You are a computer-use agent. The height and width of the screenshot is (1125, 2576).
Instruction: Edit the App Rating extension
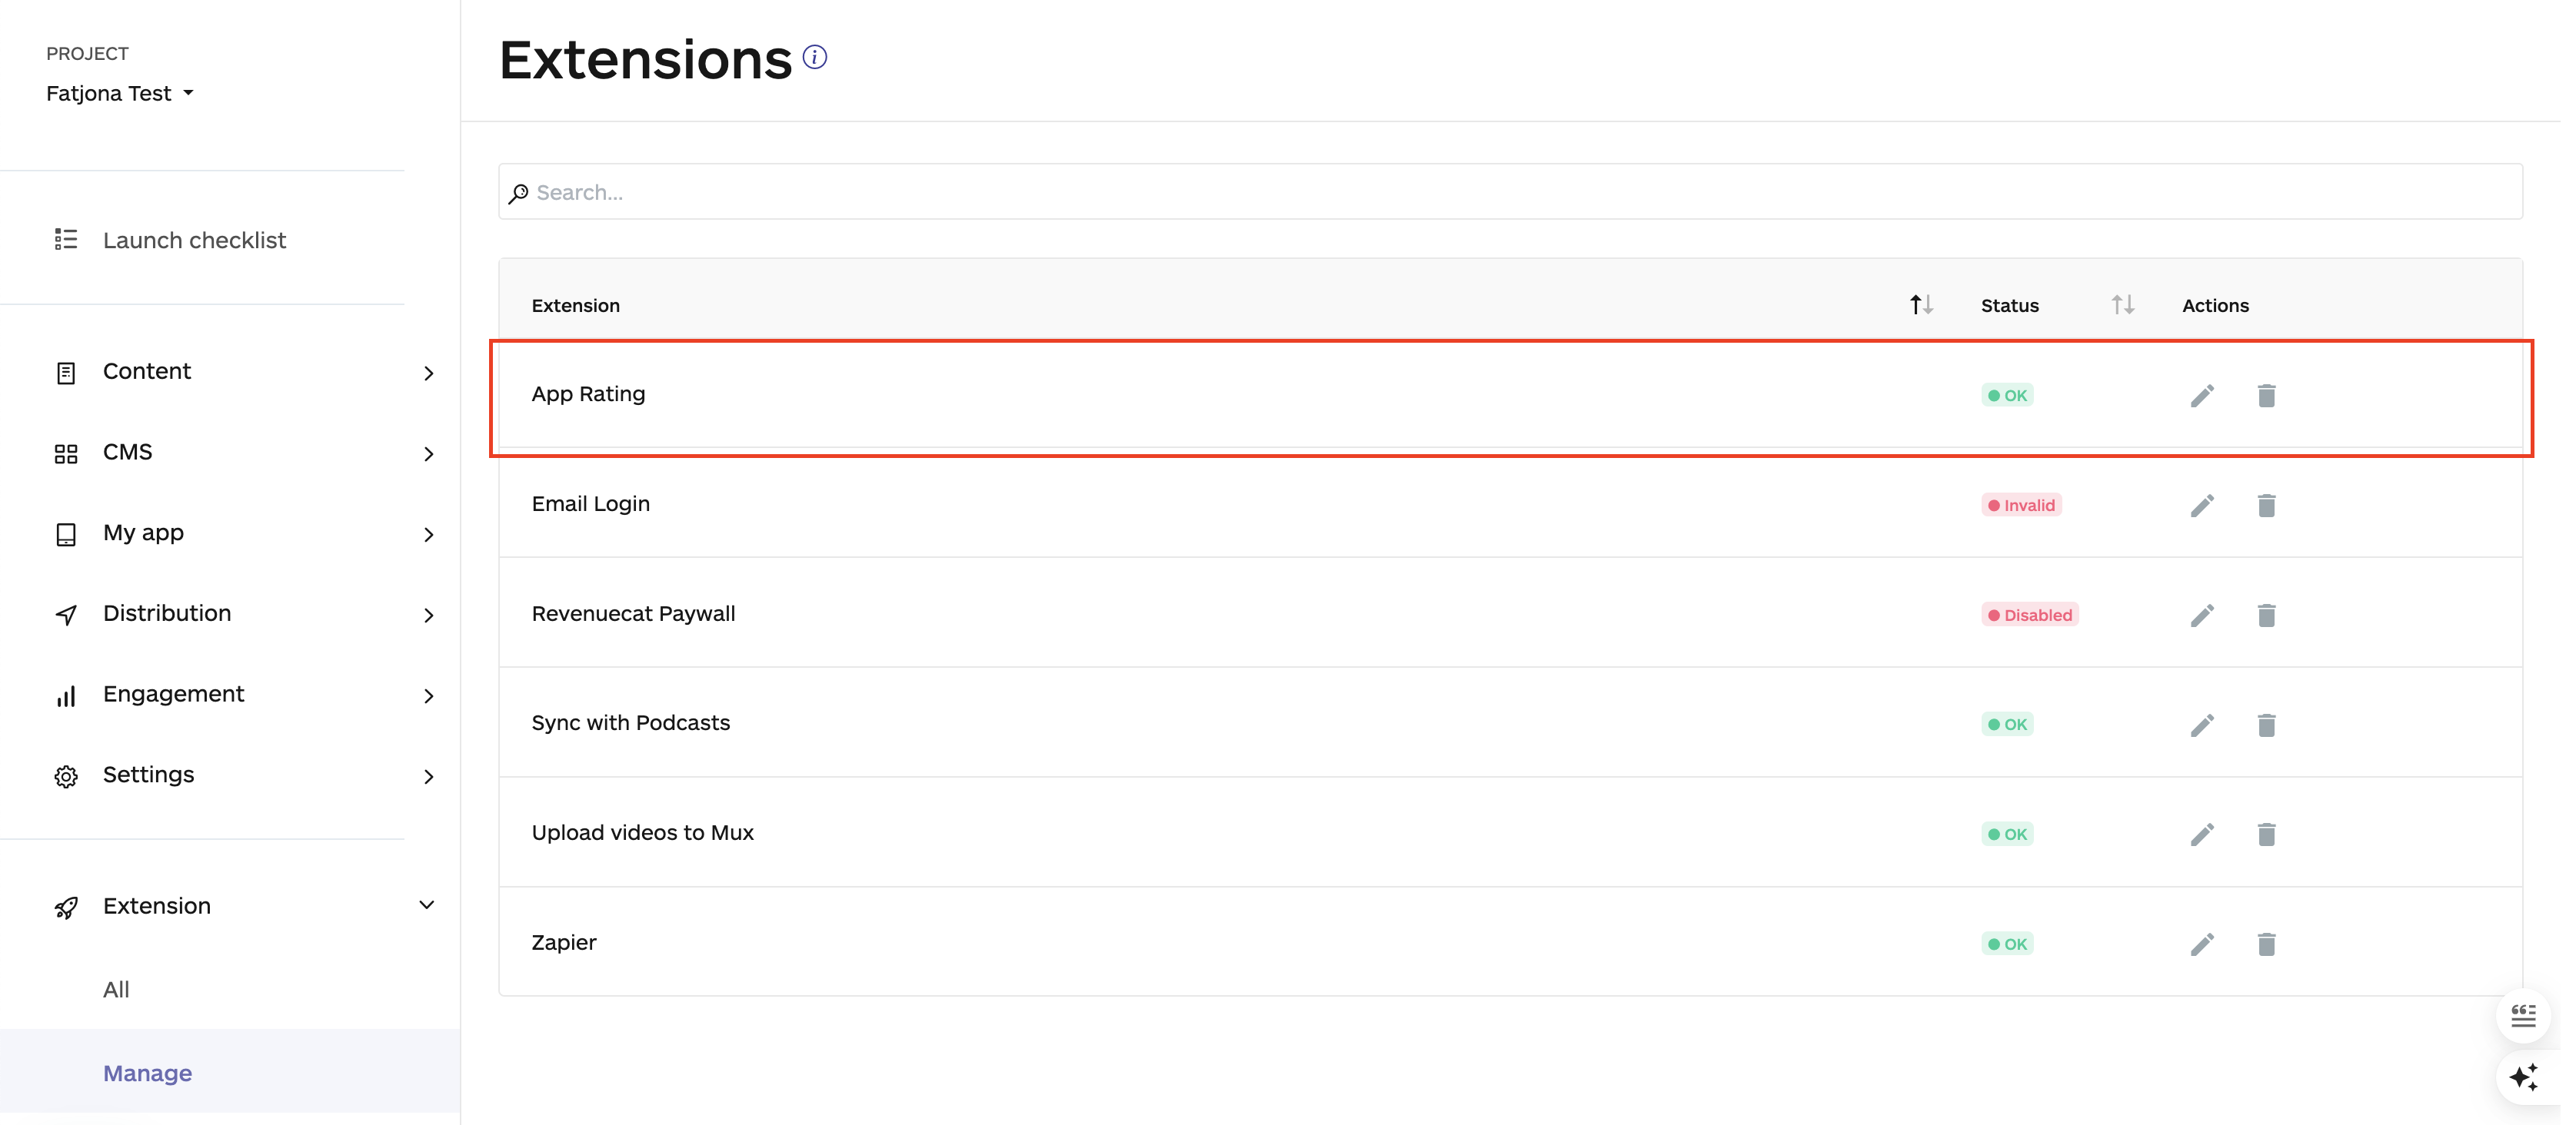point(2202,396)
